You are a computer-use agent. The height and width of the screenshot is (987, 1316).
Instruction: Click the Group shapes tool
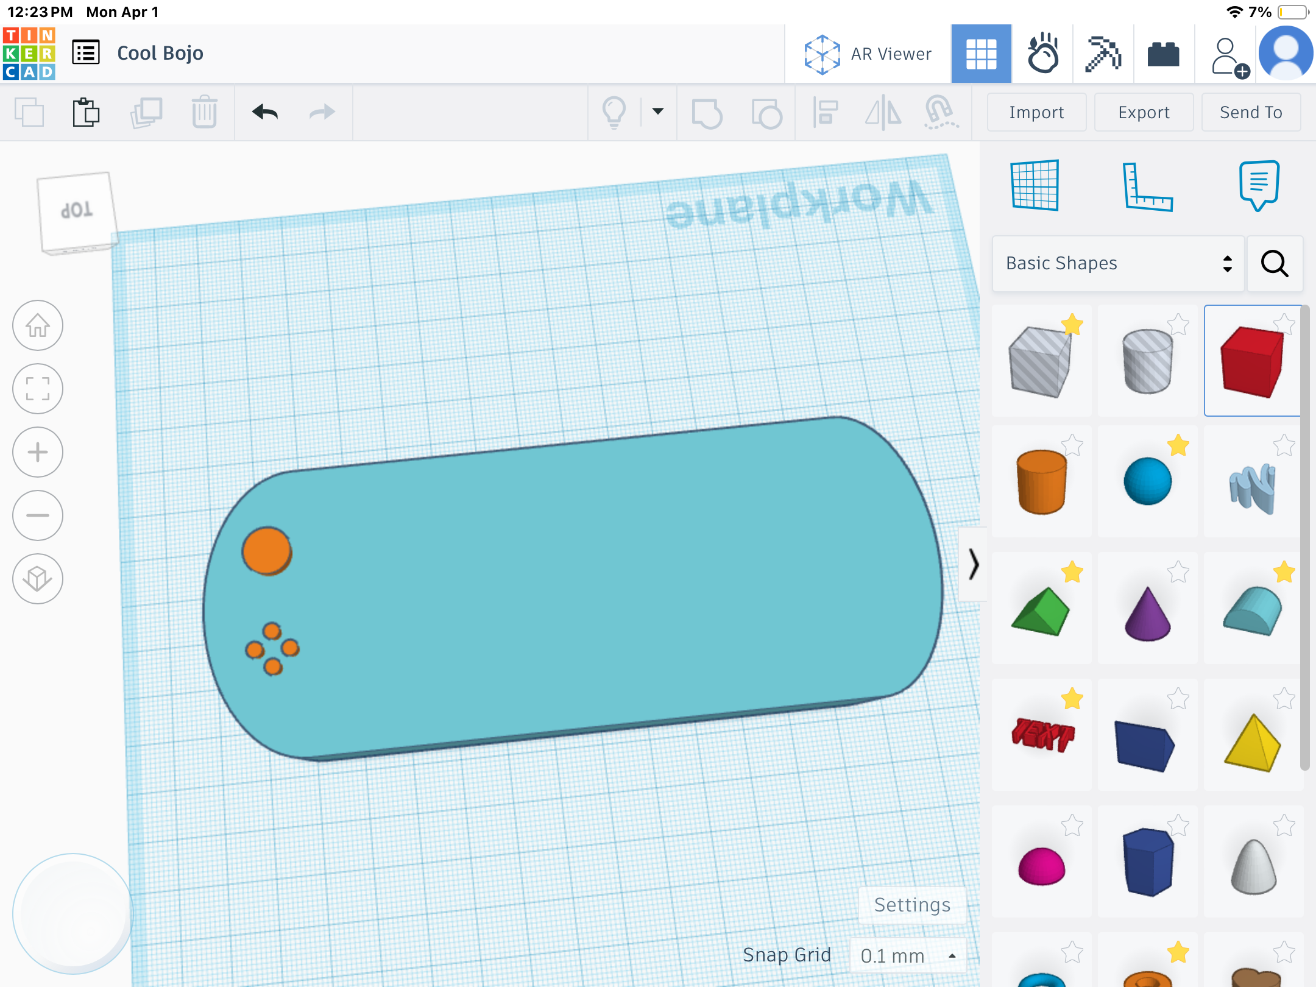click(707, 113)
